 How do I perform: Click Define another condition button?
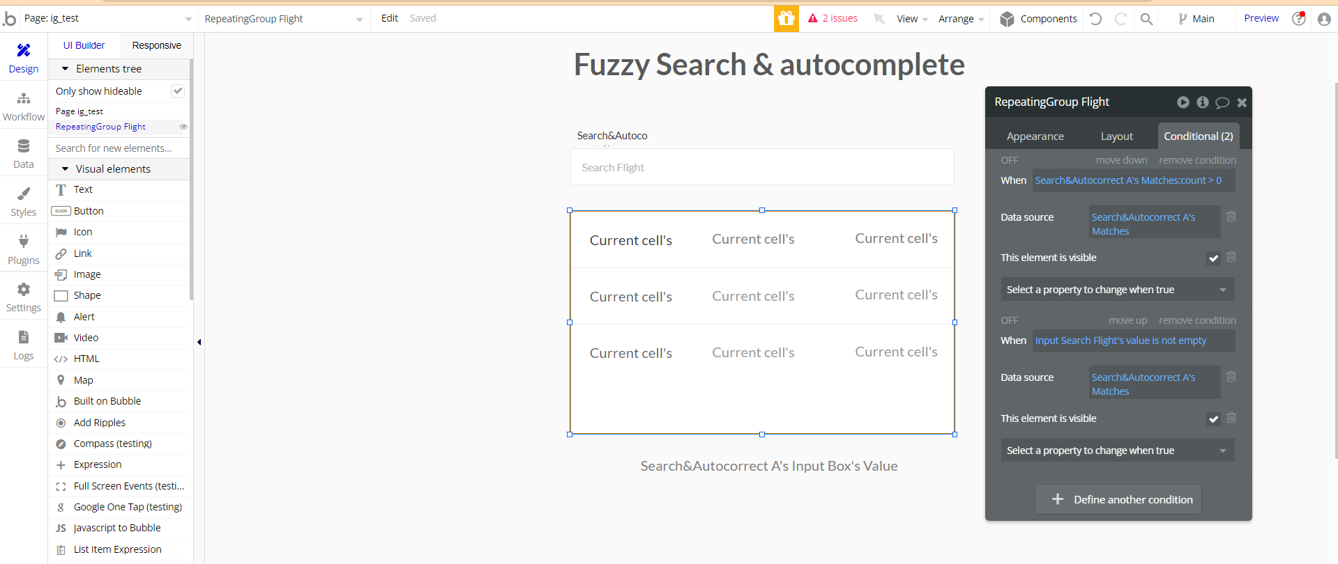pyautogui.click(x=1118, y=499)
